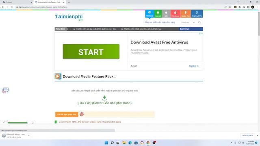This screenshot has height=146, width=260.
Task: Open the downloaded Microsoft Windows file item
Action: (14, 136)
